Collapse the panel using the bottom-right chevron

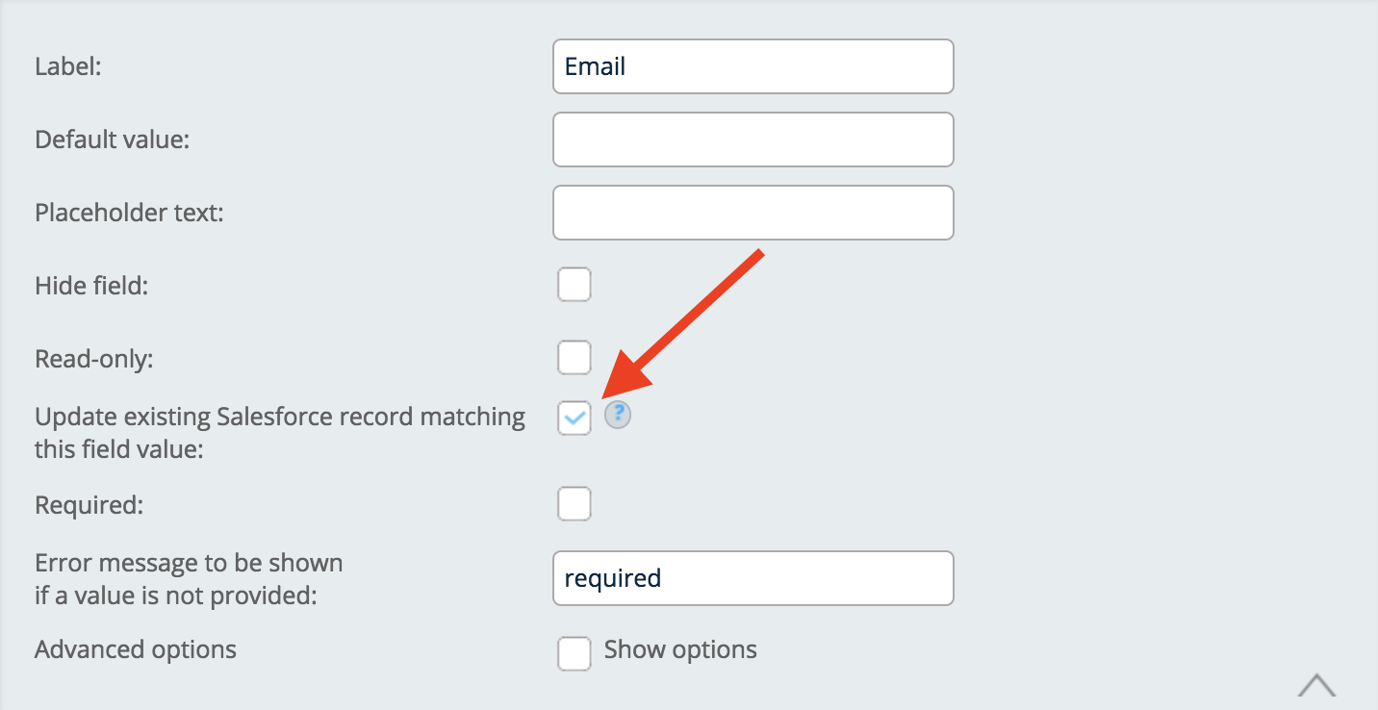[1316, 684]
